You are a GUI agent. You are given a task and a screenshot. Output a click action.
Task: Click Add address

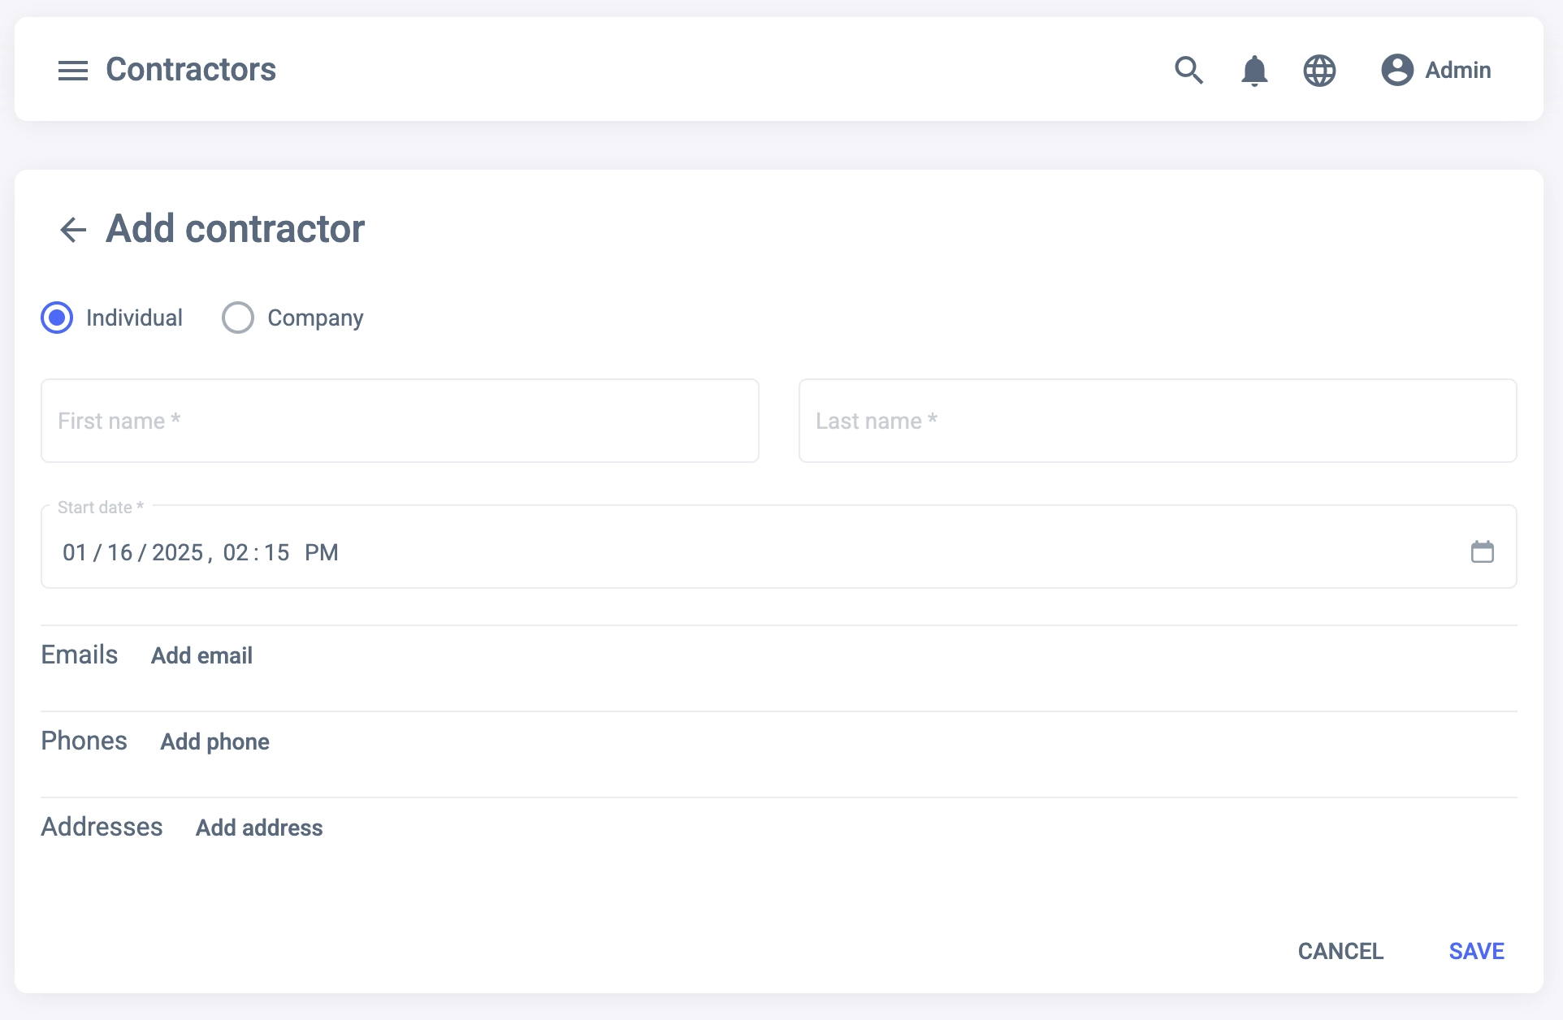coord(259,828)
